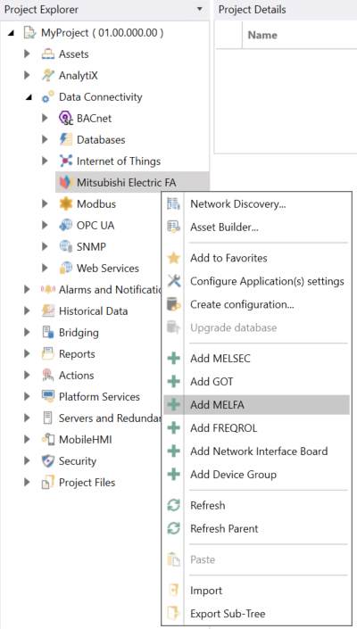Choose Export Sub-Tree menu entry

[x=257, y=614]
